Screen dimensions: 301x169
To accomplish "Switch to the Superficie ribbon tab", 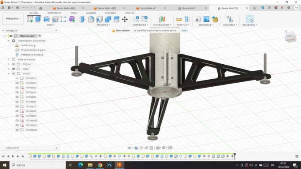I will pos(54,13).
